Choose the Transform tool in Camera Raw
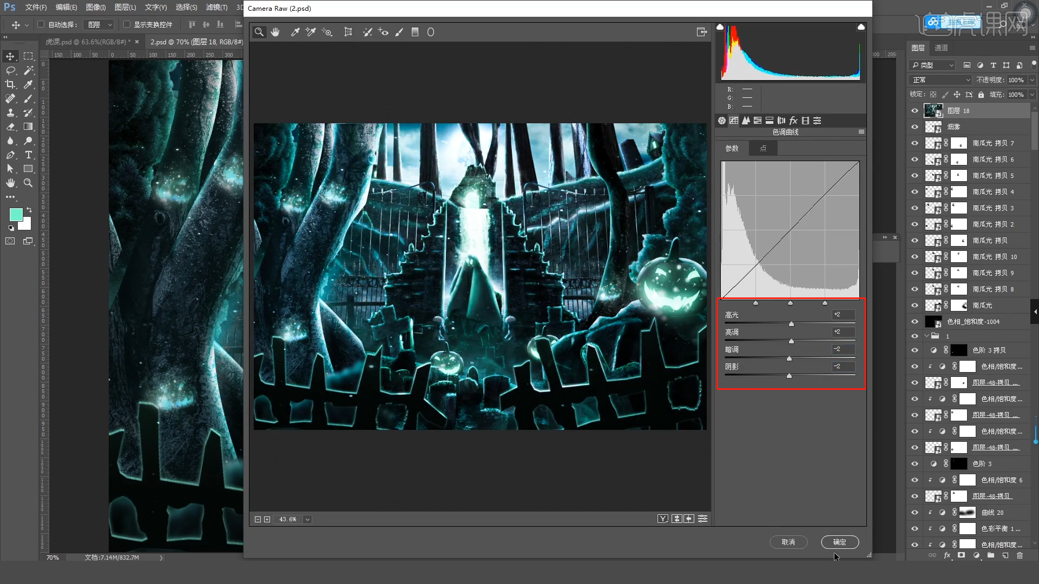 (348, 32)
